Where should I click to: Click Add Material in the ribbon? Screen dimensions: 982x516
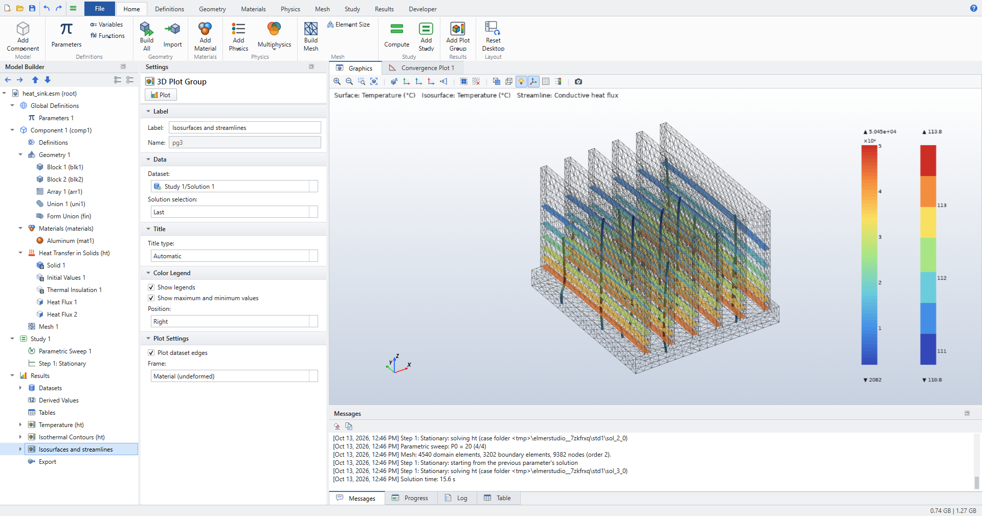click(x=205, y=36)
